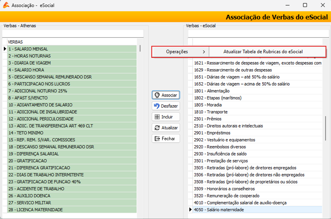The height and width of the screenshot is (219, 331).
Task: Click the Athenas list vertical scrollbar thumb
Action: tap(140, 48)
